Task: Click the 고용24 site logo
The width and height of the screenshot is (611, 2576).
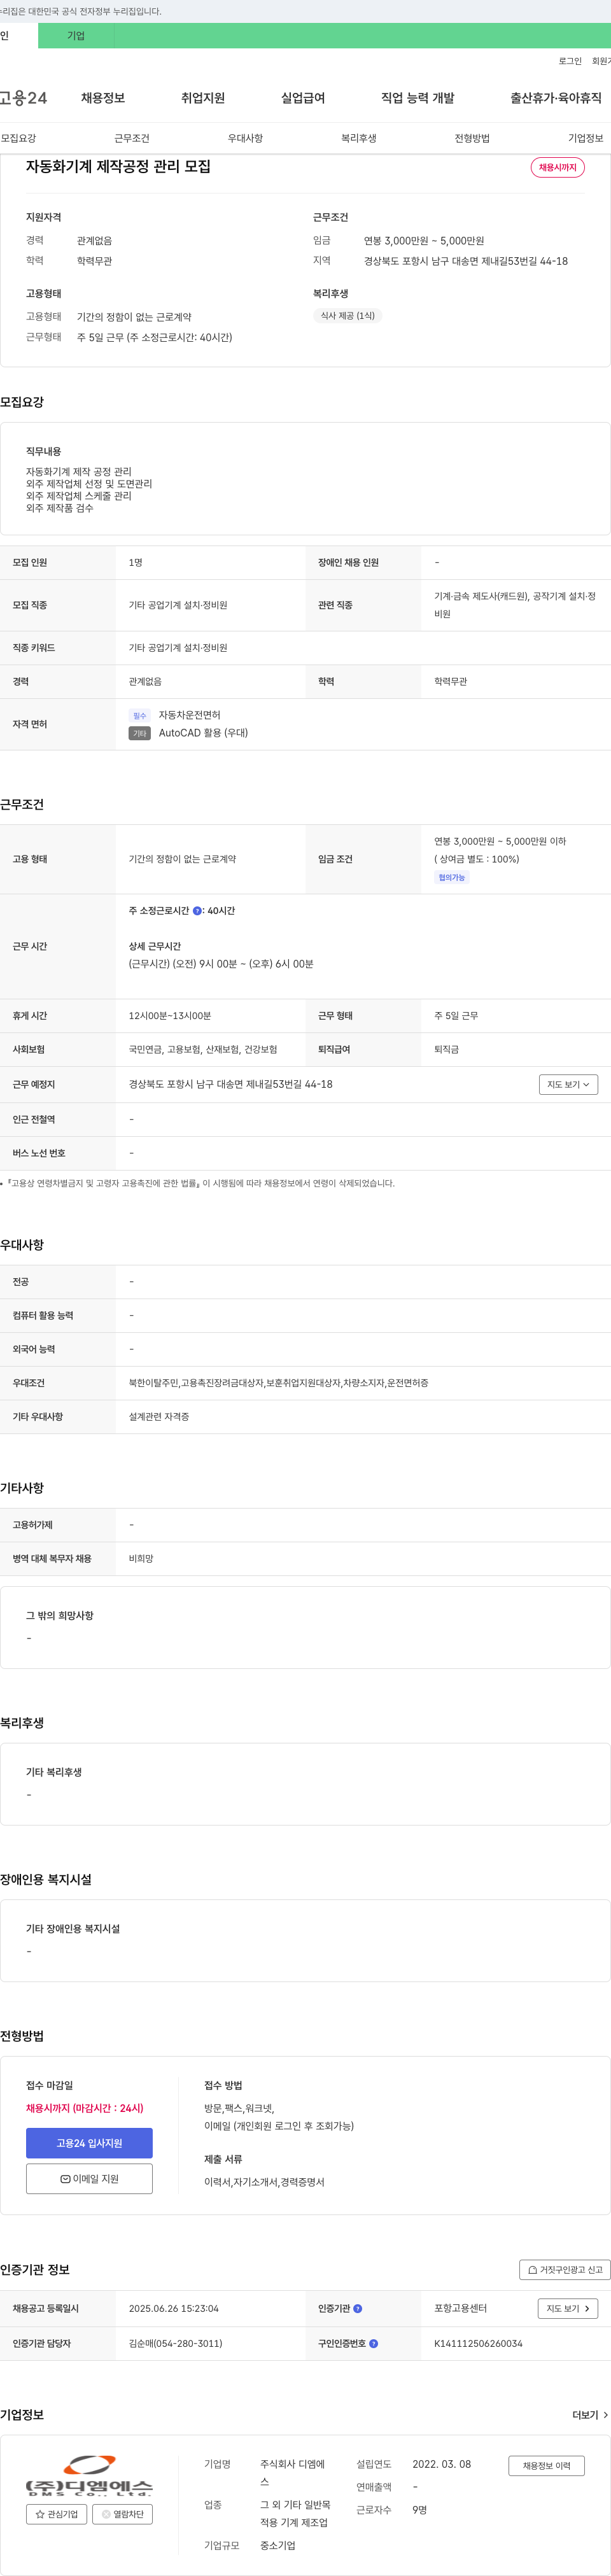Action: pyautogui.click(x=23, y=98)
